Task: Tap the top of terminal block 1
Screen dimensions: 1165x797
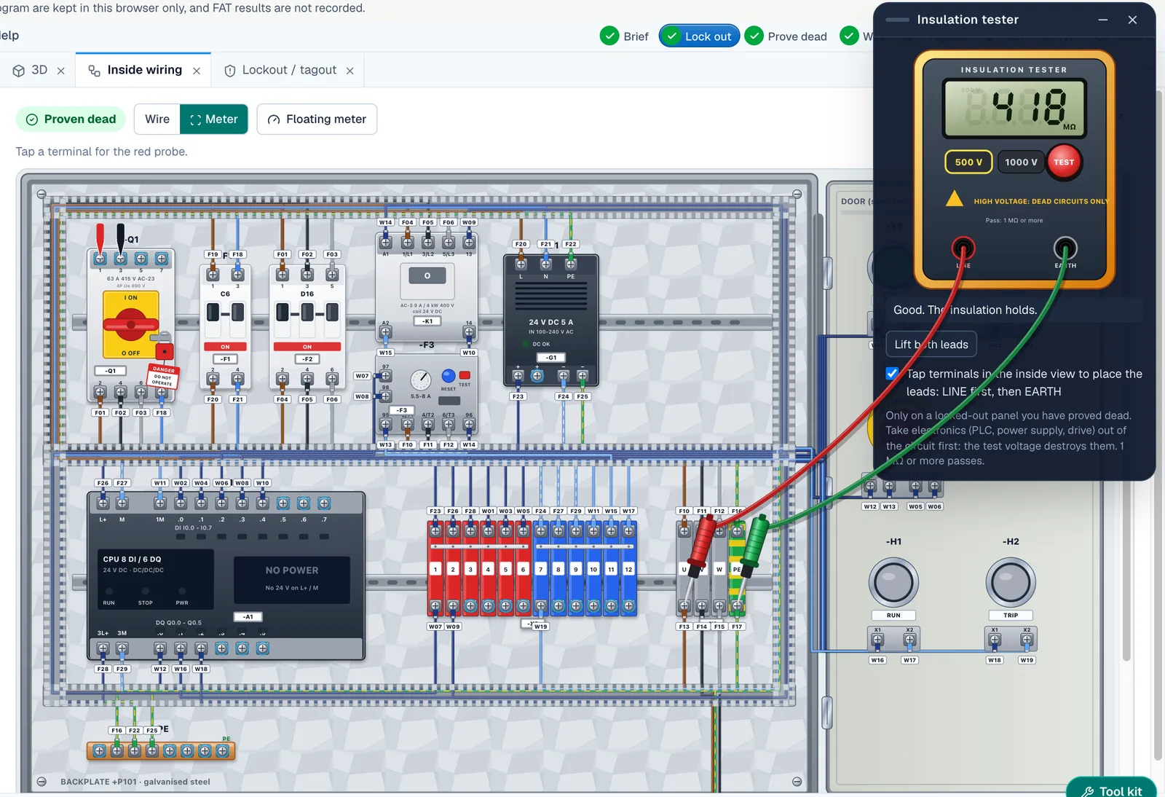Action: pyautogui.click(x=435, y=531)
